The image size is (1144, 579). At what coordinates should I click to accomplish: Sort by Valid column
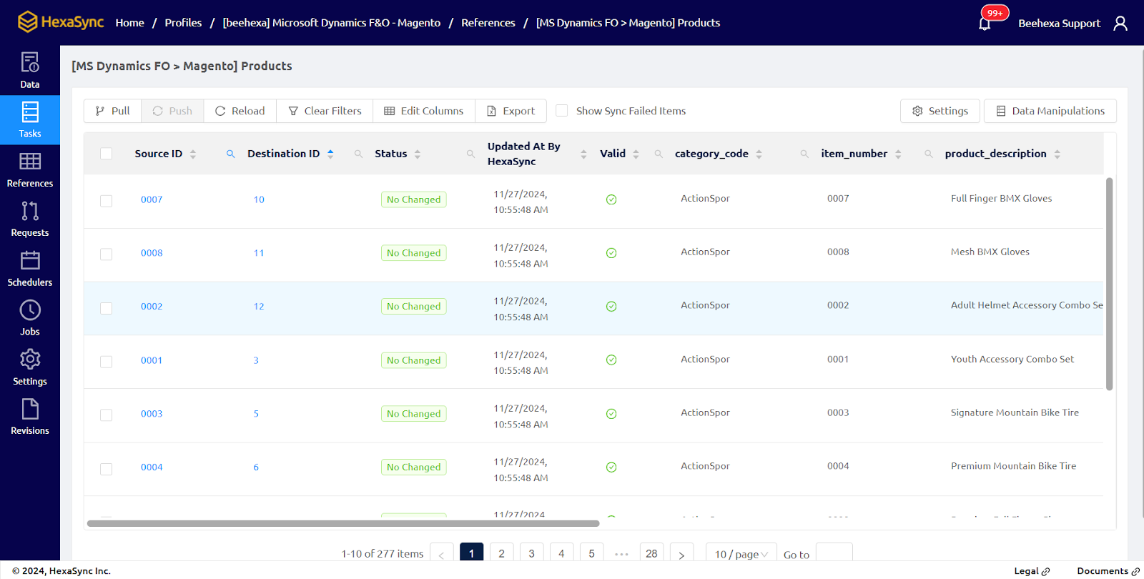636,154
